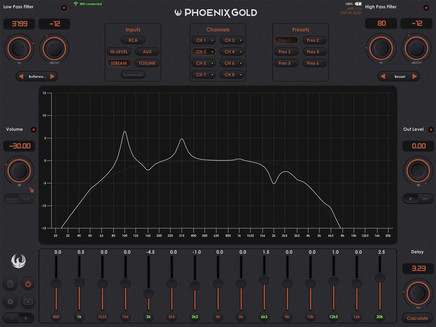Viewport: 436px width, 327px height.
Task: Select channel CH 4
Action: [232, 52]
